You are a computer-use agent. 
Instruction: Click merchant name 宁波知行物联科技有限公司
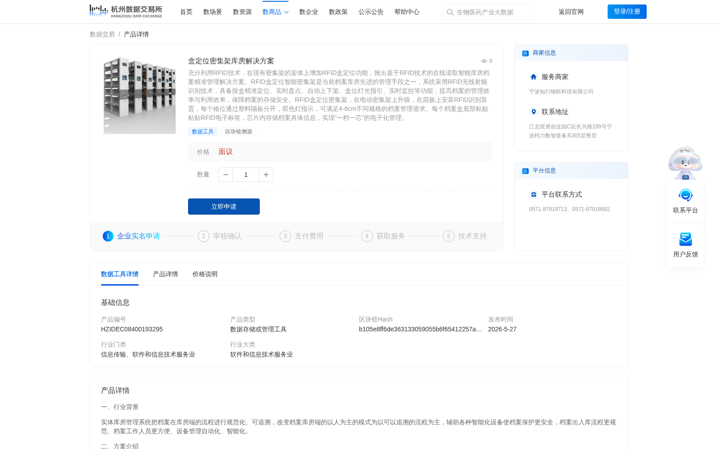tap(561, 92)
